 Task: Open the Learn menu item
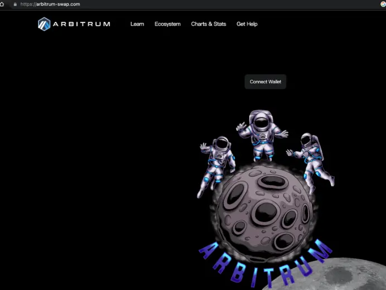(x=137, y=24)
